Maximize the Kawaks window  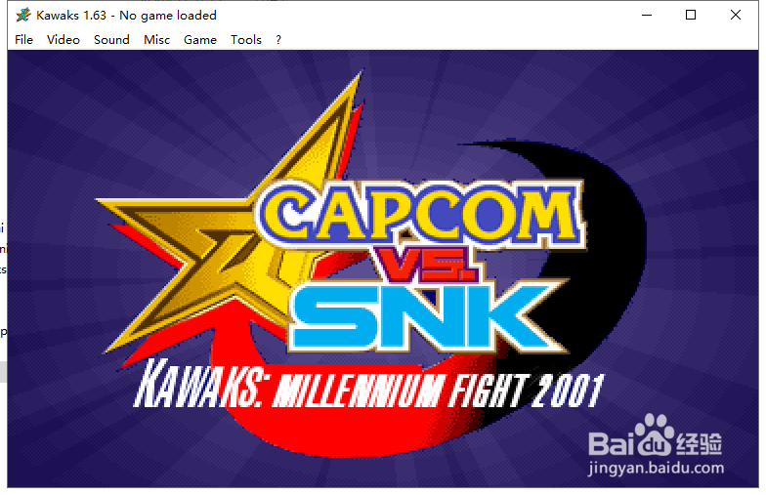691,16
